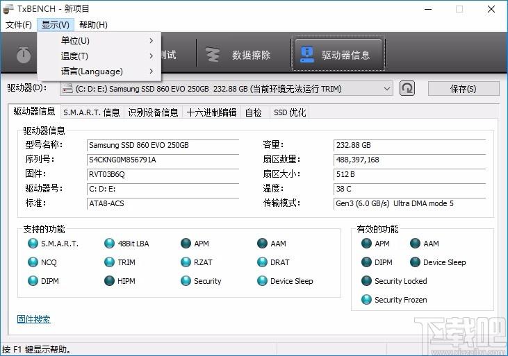Click the temperature field 38 C
Viewport: 508px width, 356px height.
(x=410, y=189)
